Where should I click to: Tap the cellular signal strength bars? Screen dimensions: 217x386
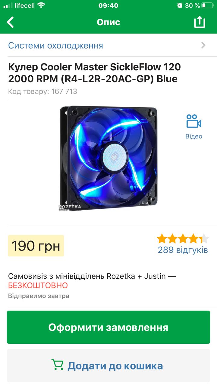click(x=8, y=5)
